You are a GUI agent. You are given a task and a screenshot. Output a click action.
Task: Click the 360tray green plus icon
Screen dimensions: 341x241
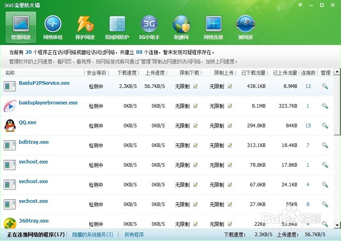coord(10,223)
